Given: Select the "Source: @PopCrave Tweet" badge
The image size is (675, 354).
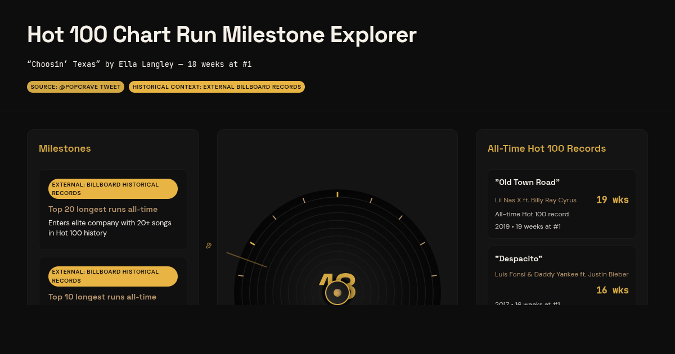Looking at the screenshot, I should coord(75,87).
